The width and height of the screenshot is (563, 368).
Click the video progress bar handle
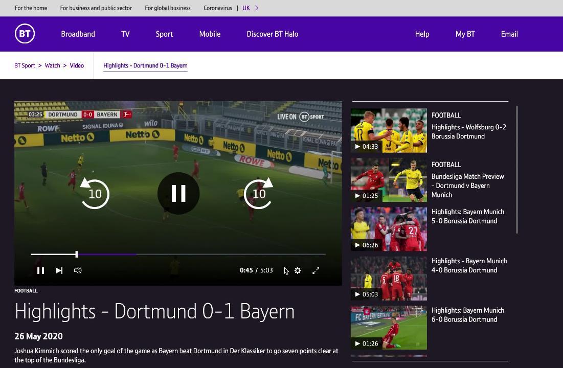77,254
